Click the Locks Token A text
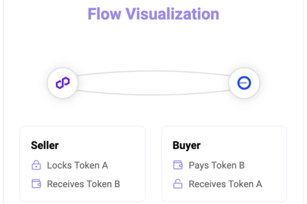Screen dimensions: 307x204 (x=78, y=165)
